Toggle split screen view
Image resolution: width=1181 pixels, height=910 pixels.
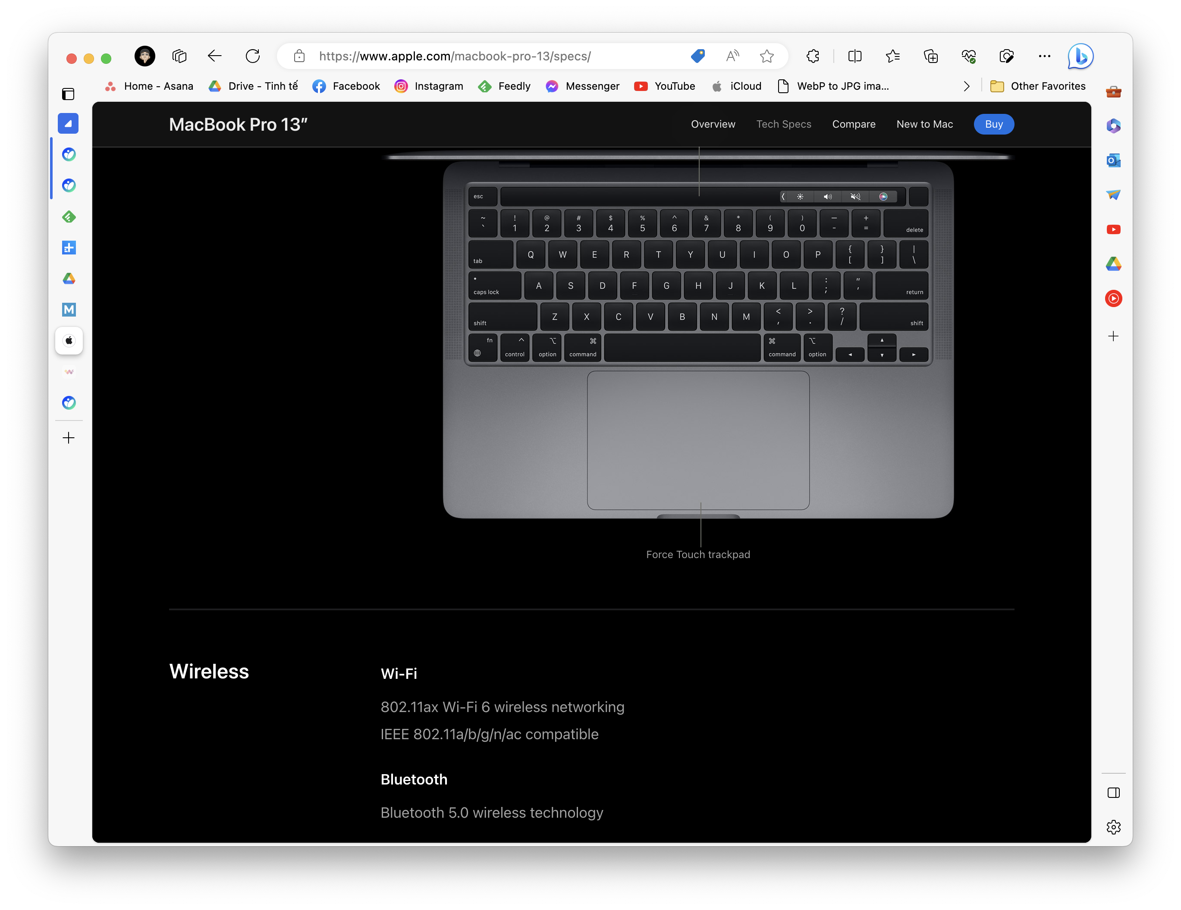855,56
